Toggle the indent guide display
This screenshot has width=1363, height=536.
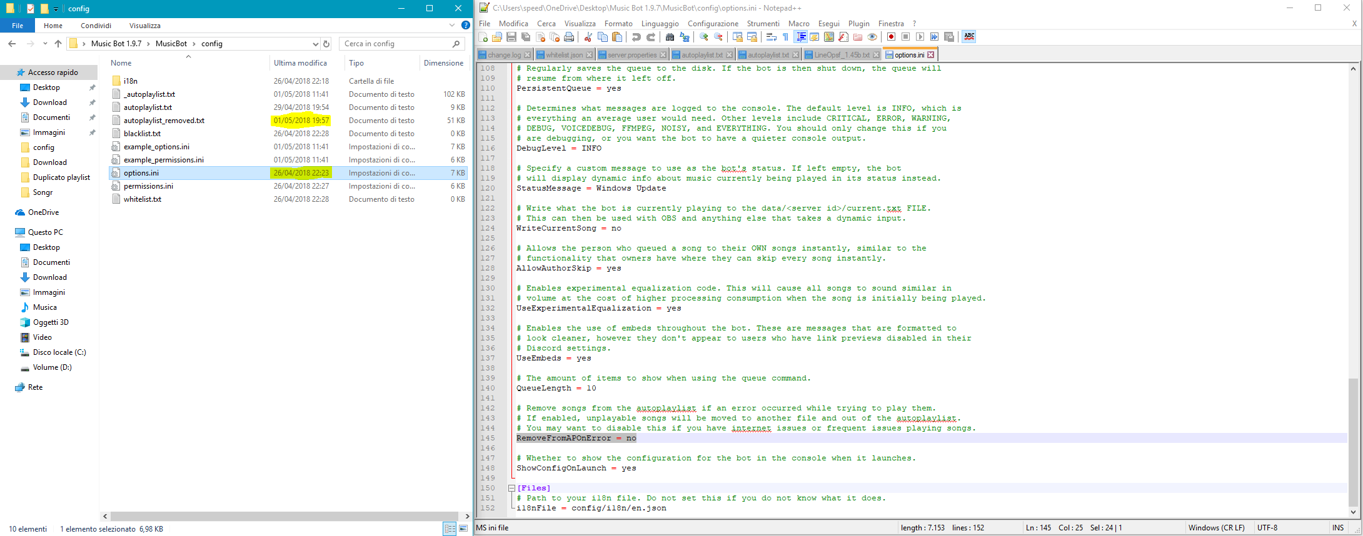[x=800, y=37]
